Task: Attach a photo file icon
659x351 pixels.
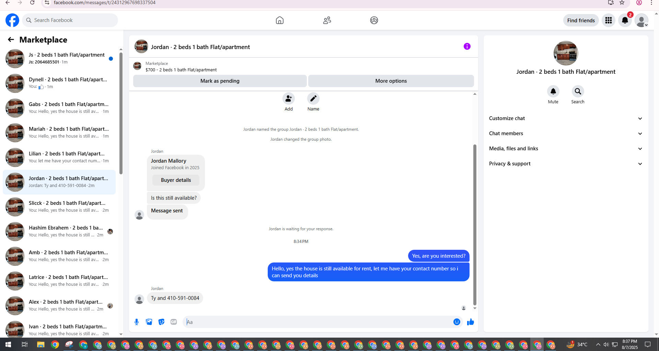Action: 149,322
